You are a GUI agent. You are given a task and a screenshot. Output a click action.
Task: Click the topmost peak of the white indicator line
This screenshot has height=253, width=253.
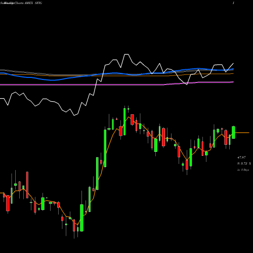[x=126, y=55]
